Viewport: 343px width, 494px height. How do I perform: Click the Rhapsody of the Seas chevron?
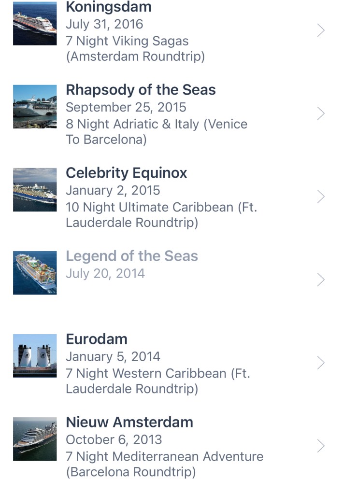coord(321,114)
